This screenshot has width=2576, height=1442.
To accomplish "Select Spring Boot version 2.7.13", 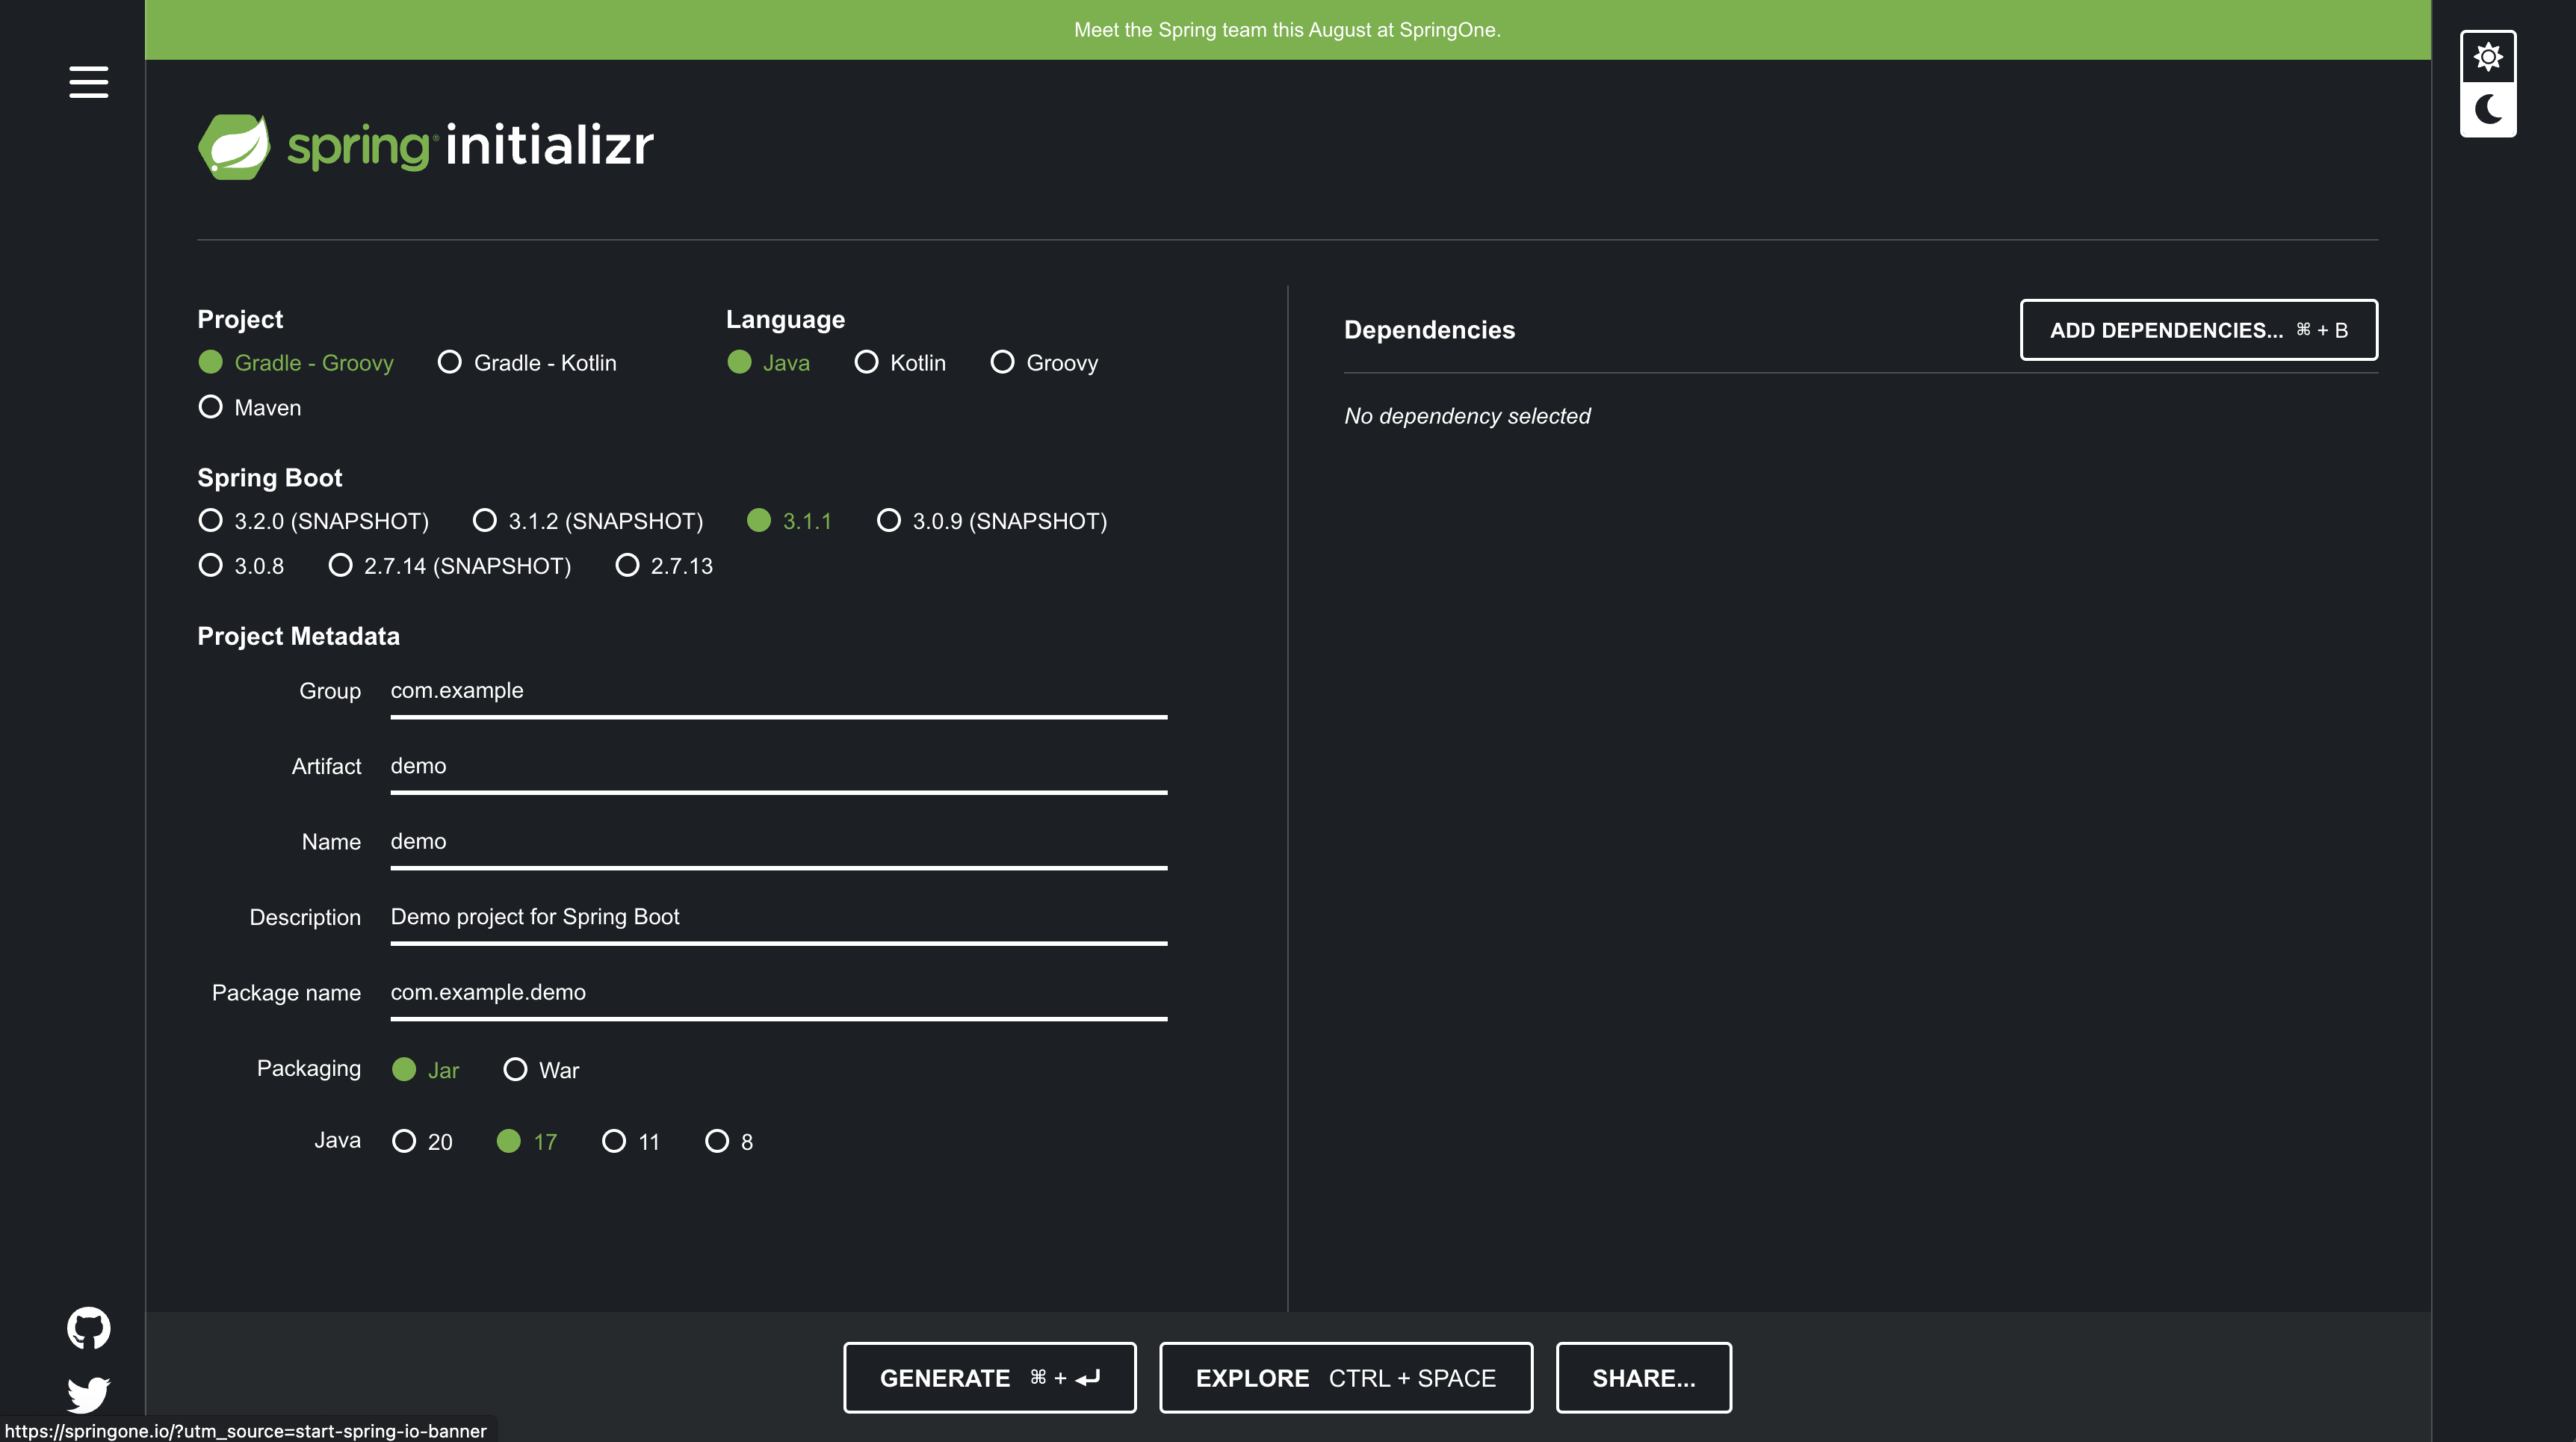I will click(x=627, y=565).
